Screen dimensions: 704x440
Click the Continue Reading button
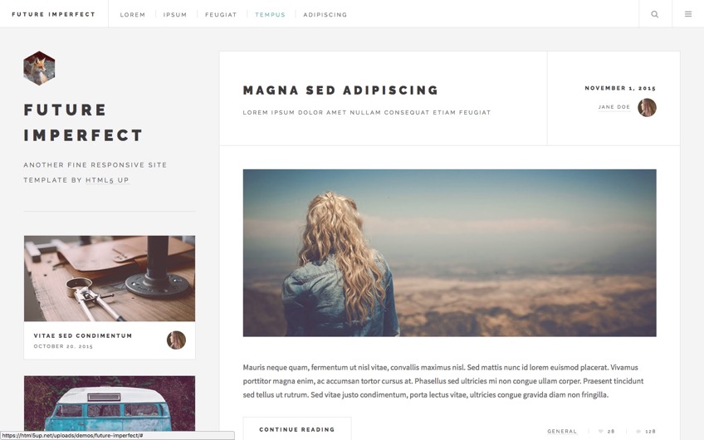[297, 429]
